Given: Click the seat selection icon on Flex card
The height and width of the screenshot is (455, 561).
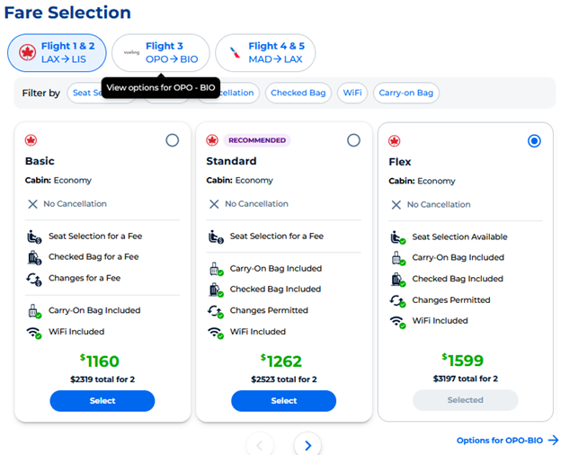Looking at the screenshot, I should tap(398, 237).
